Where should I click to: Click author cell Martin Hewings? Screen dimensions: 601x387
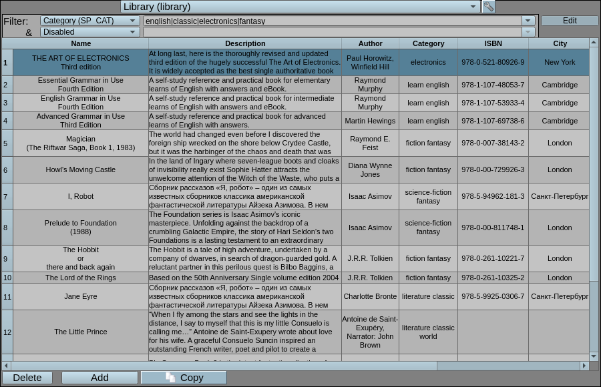tap(370, 121)
